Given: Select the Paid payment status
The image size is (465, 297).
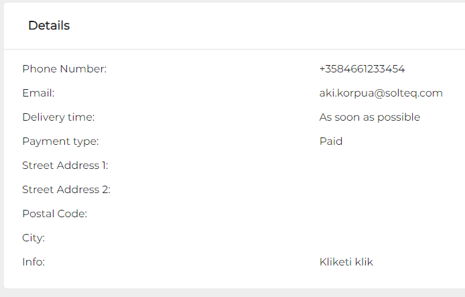Looking at the screenshot, I should (331, 141).
